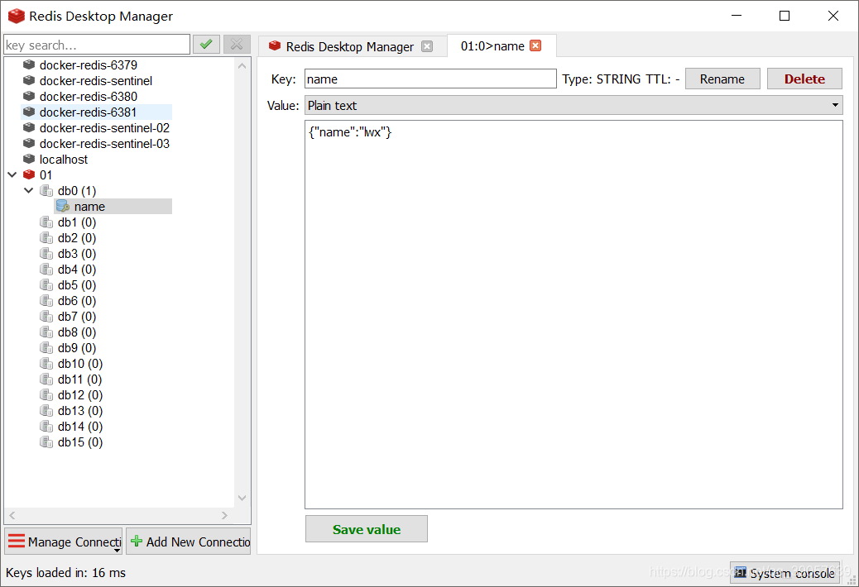
Task: Open the System console
Action: 785,573
